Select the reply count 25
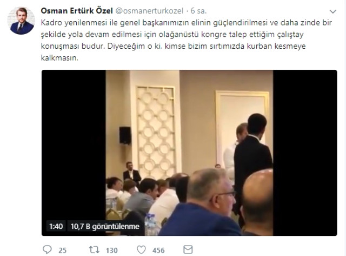The width and height of the screenshot is (346, 256). click(x=63, y=250)
